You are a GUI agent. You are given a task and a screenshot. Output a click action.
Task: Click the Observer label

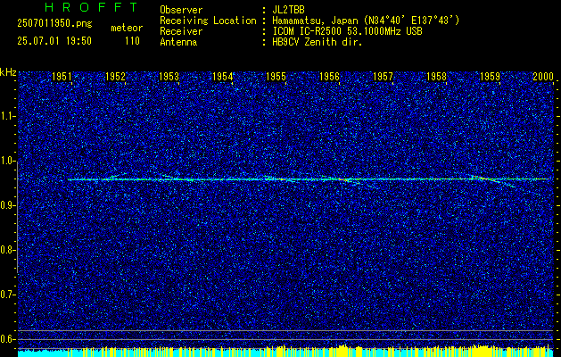click(181, 10)
